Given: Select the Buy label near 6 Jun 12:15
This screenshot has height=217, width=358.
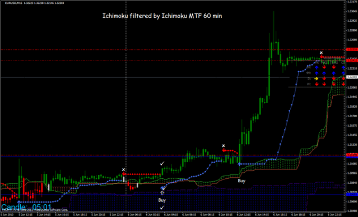Looking at the screenshot, I should click(241, 181).
